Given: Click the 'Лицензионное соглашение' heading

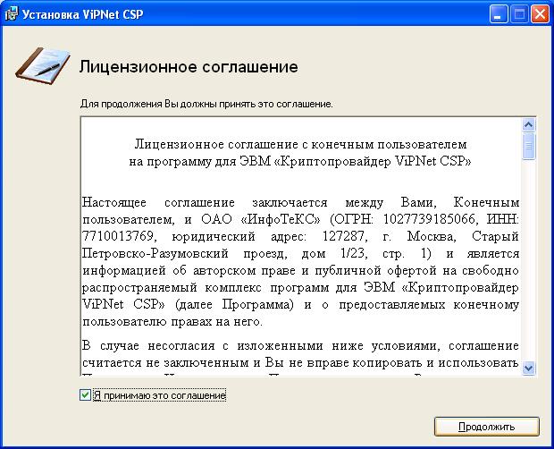Looking at the screenshot, I should pos(189,67).
